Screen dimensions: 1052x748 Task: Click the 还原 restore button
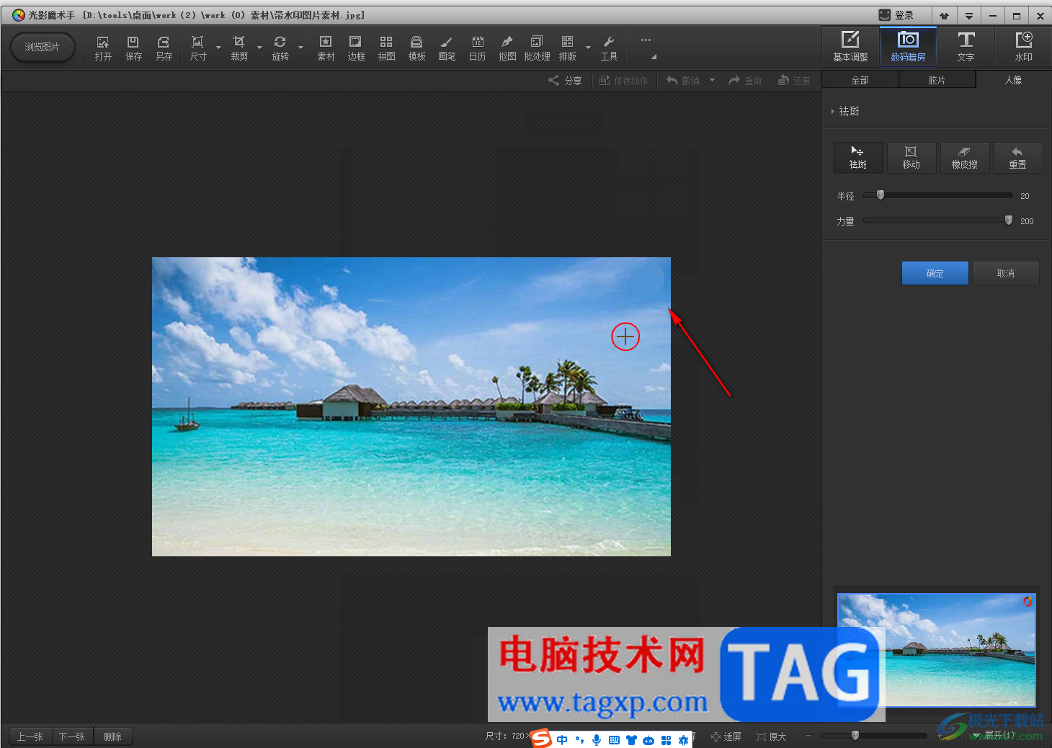coord(794,81)
